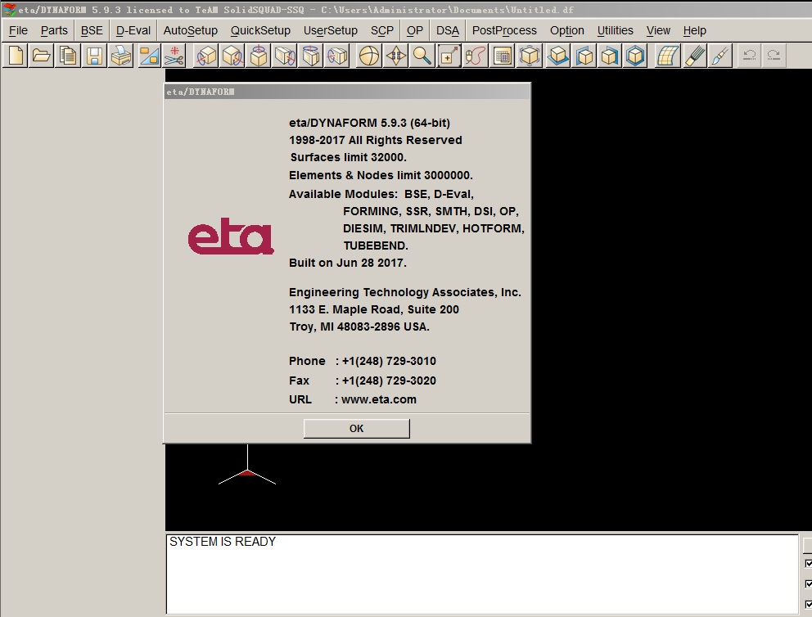Open the AutoSetup menu
This screenshot has width=812, height=617.
coord(190,30)
